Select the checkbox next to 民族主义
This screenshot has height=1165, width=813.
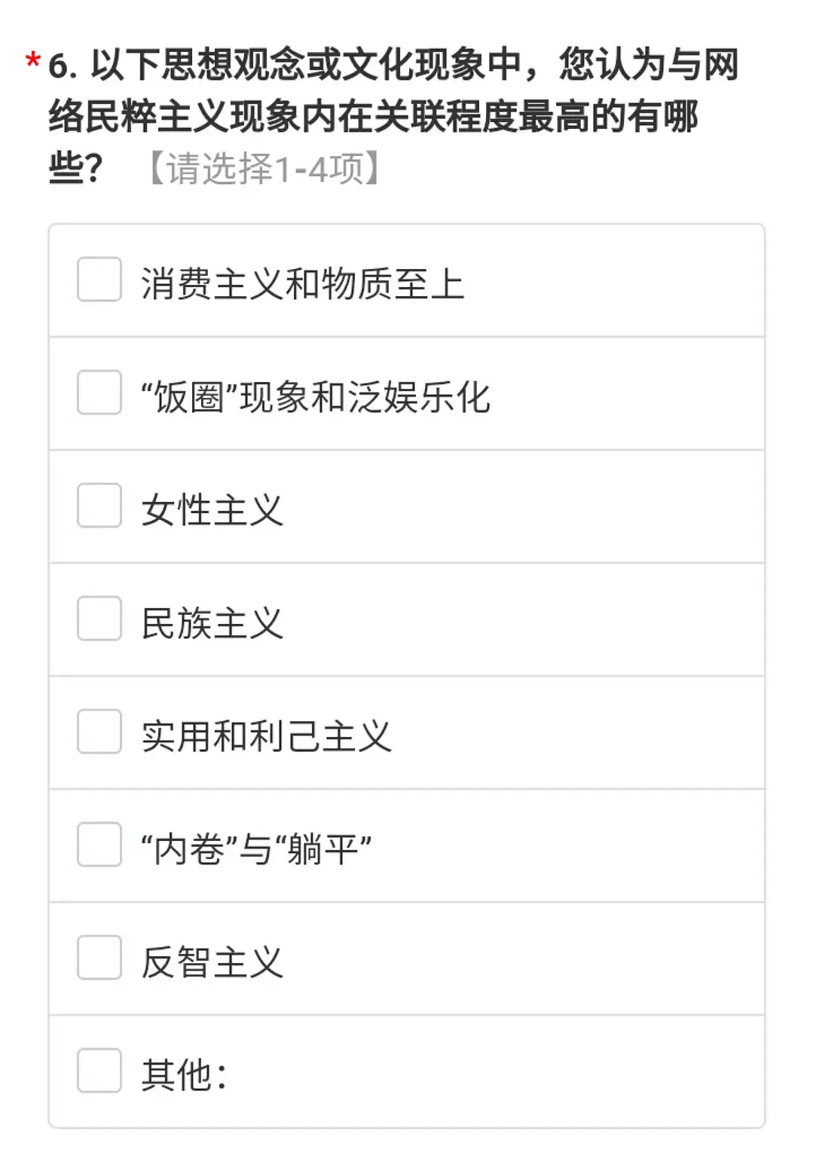[99, 619]
